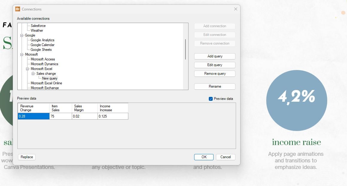The image size is (347, 186).
Task: Collapse the Google tree node
Action: coord(22,35)
